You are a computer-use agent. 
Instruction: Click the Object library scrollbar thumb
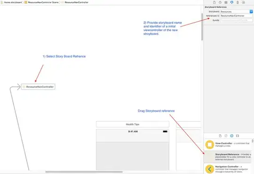tap(253, 141)
